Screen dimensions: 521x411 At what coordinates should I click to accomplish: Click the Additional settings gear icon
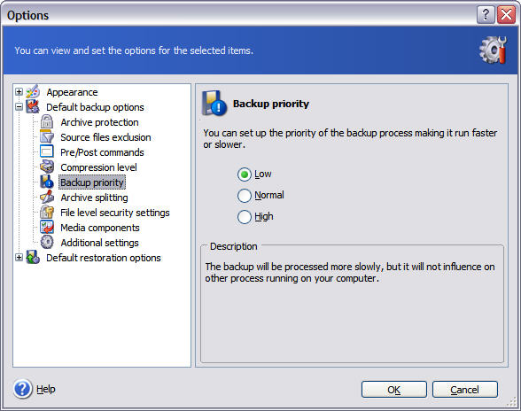coord(47,242)
